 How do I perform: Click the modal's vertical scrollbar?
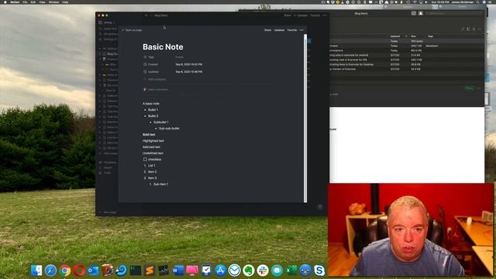tap(305, 118)
